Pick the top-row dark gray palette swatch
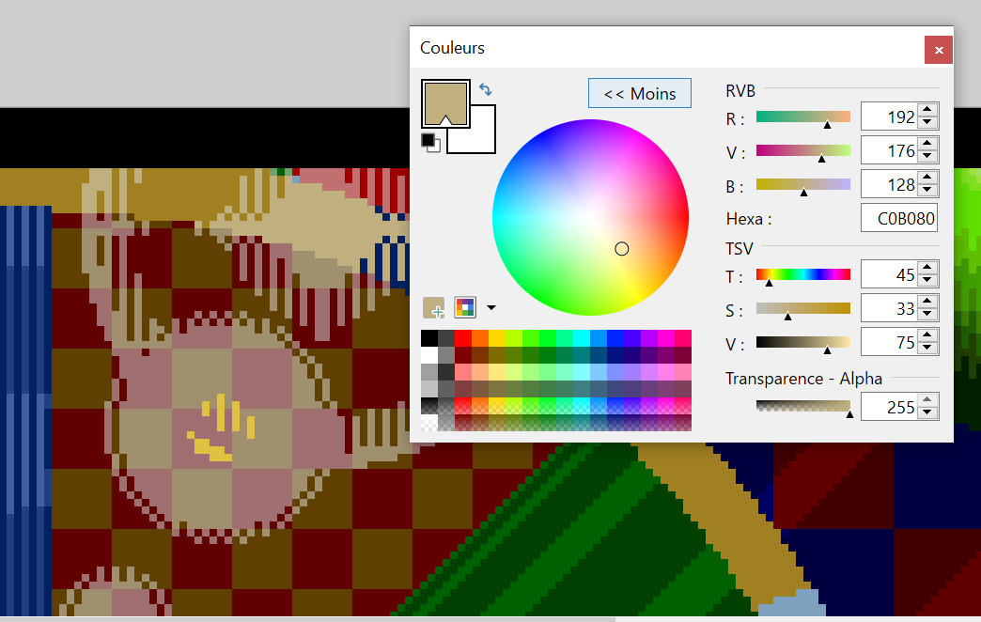The image size is (981, 622). pyautogui.click(x=446, y=338)
